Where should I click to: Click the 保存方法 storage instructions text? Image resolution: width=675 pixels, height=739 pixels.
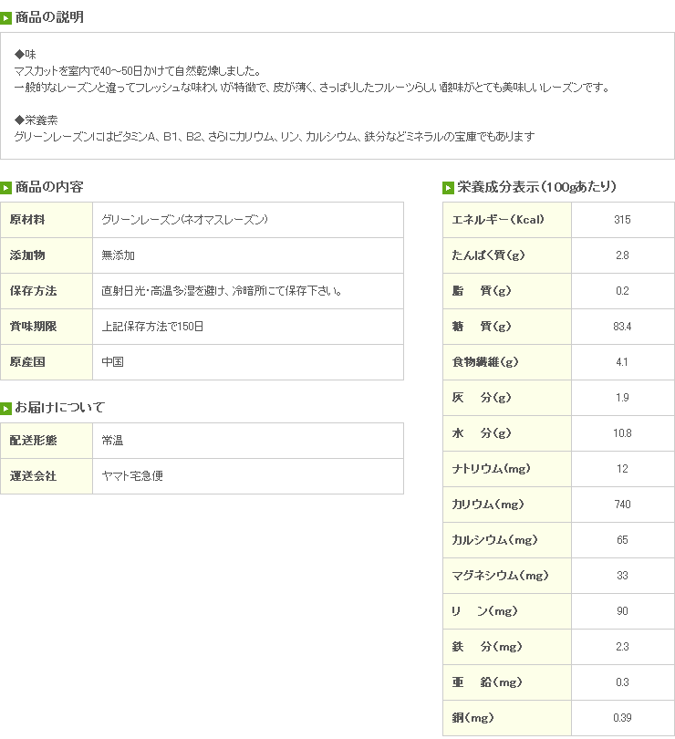click(222, 291)
